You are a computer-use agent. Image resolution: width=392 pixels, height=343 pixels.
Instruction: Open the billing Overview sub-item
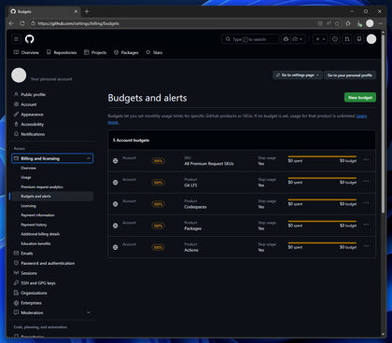click(x=28, y=168)
